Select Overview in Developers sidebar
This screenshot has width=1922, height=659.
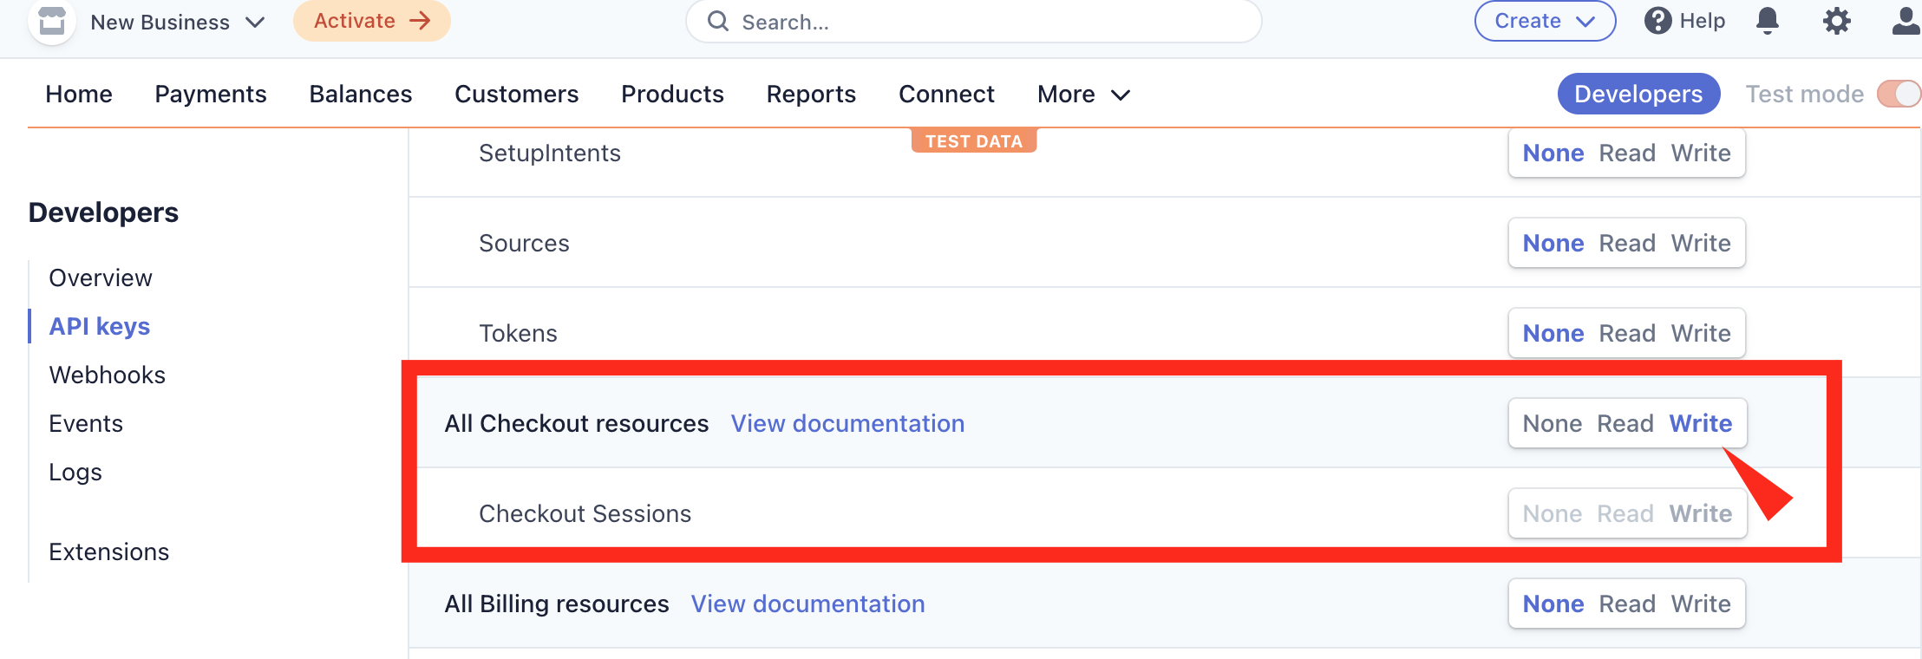[x=101, y=277]
